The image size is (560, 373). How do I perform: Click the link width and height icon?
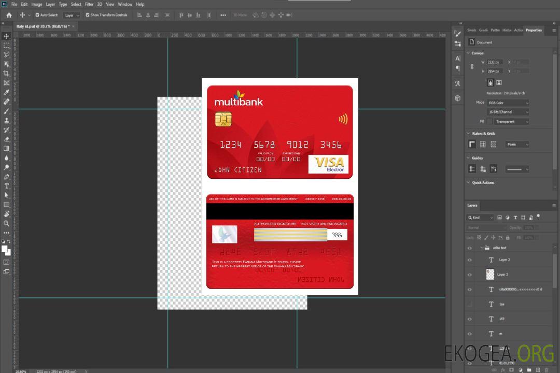click(472, 66)
